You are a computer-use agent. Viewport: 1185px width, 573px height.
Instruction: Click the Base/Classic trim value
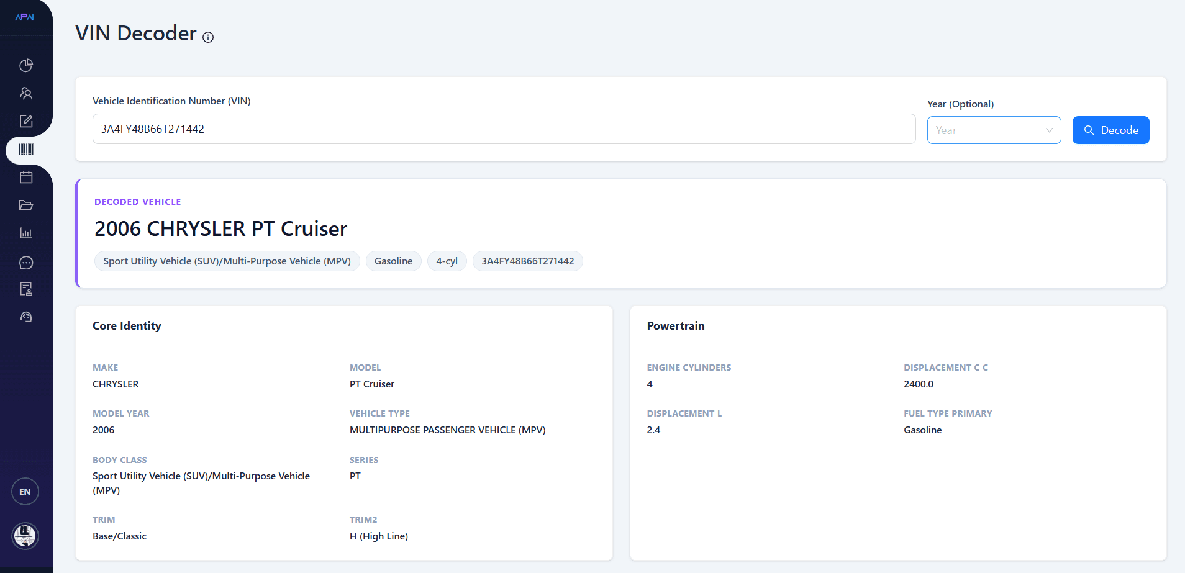pyautogui.click(x=119, y=536)
